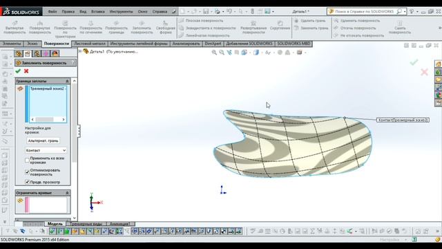Image resolution: width=442 pixels, height=249 pixels.
Task: Click Заполнить поверхность ribbon tool
Action: [x=142, y=28]
